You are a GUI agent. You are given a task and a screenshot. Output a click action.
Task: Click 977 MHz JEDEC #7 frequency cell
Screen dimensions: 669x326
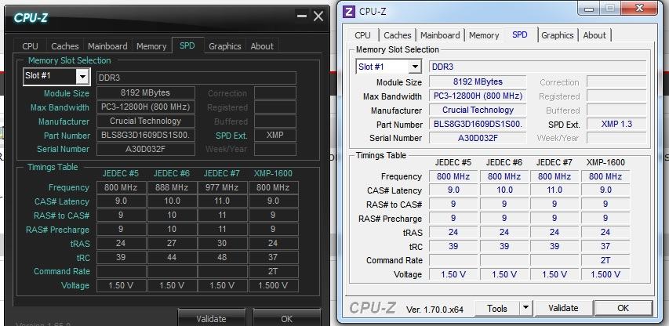click(x=222, y=187)
